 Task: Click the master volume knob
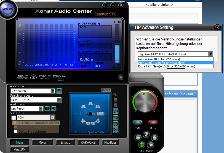(x=145, y=102)
